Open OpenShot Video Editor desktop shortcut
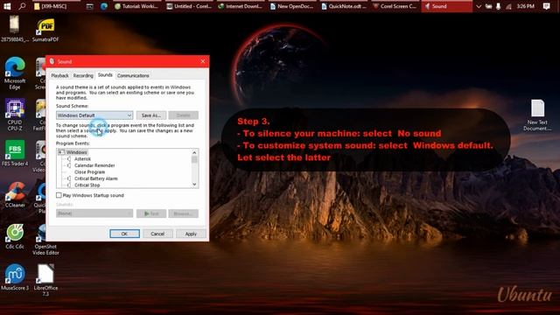Screen dimensions: 560x315 click(45, 240)
